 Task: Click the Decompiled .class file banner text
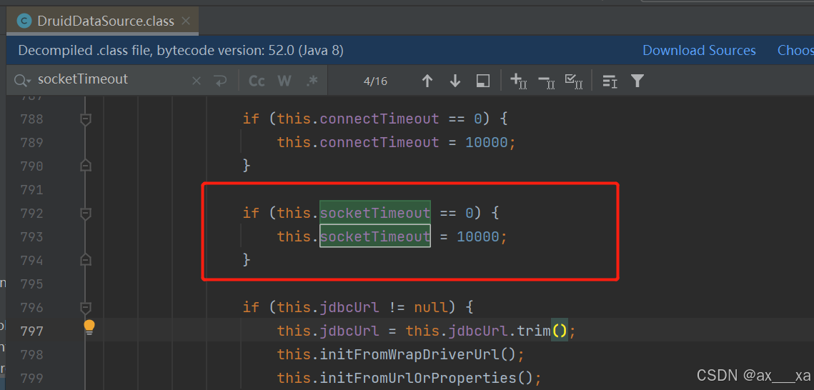181,50
